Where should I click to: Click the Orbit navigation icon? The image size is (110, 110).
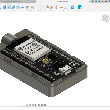pos(24,105)
